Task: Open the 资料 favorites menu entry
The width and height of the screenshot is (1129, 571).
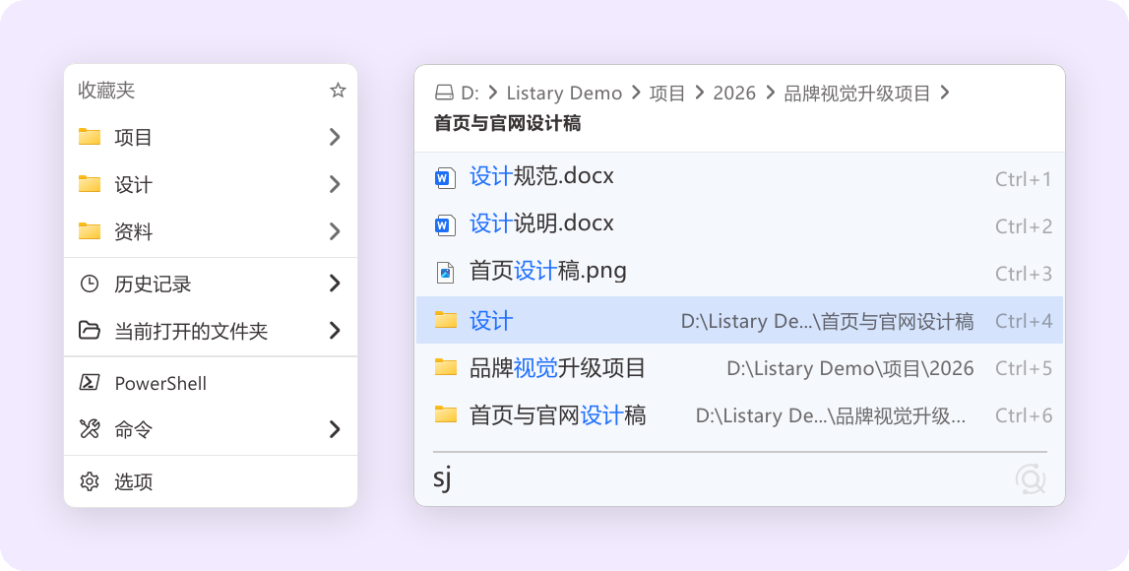Action: click(x=211, y=232)
